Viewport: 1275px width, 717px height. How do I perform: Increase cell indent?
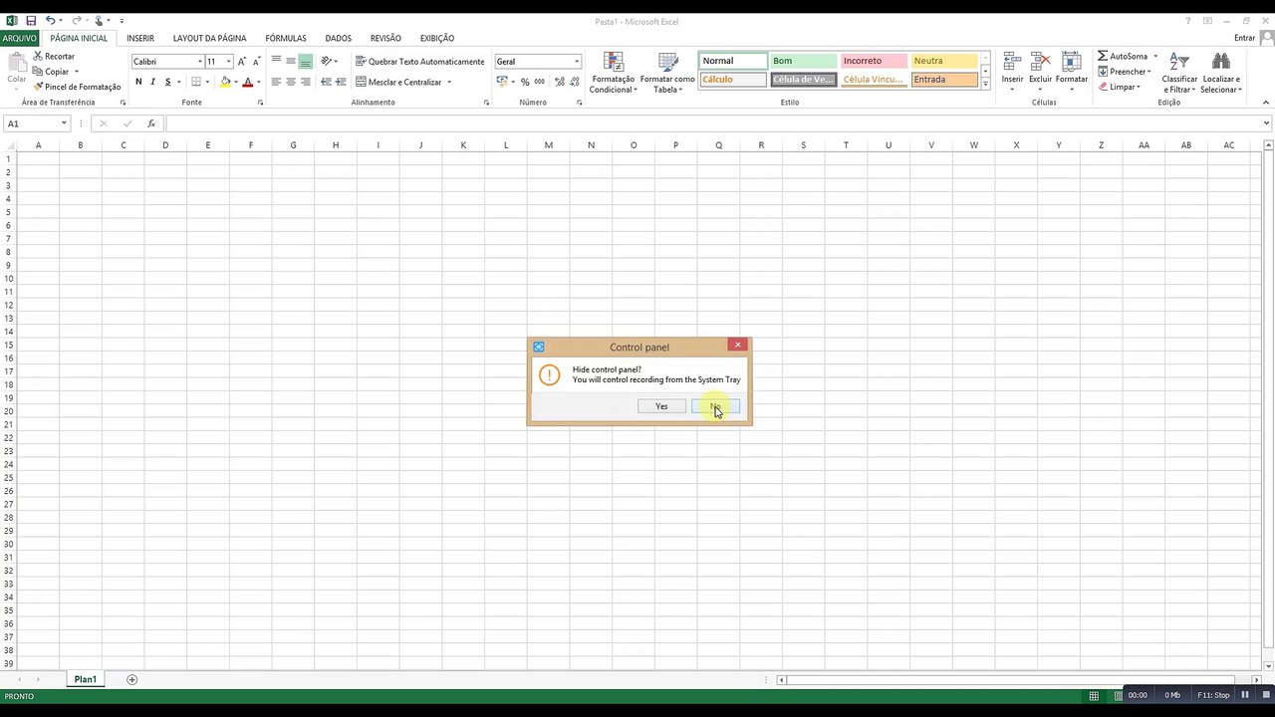(341, 82)
